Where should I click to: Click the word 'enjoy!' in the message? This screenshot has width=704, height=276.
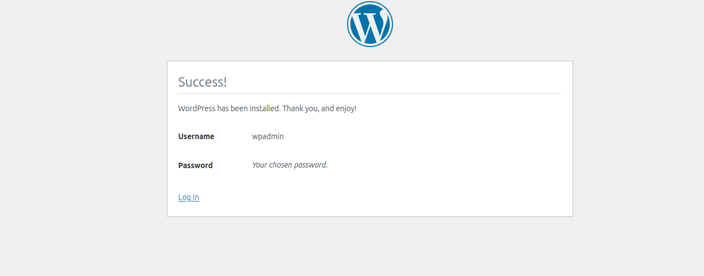[x=347, y=108]
